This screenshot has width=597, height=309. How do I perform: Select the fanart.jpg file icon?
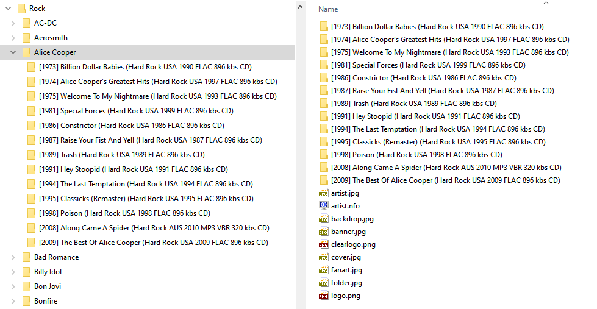[323, 270]
